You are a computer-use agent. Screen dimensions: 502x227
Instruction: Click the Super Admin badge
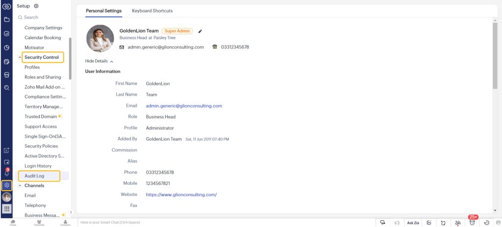point(177,31)
